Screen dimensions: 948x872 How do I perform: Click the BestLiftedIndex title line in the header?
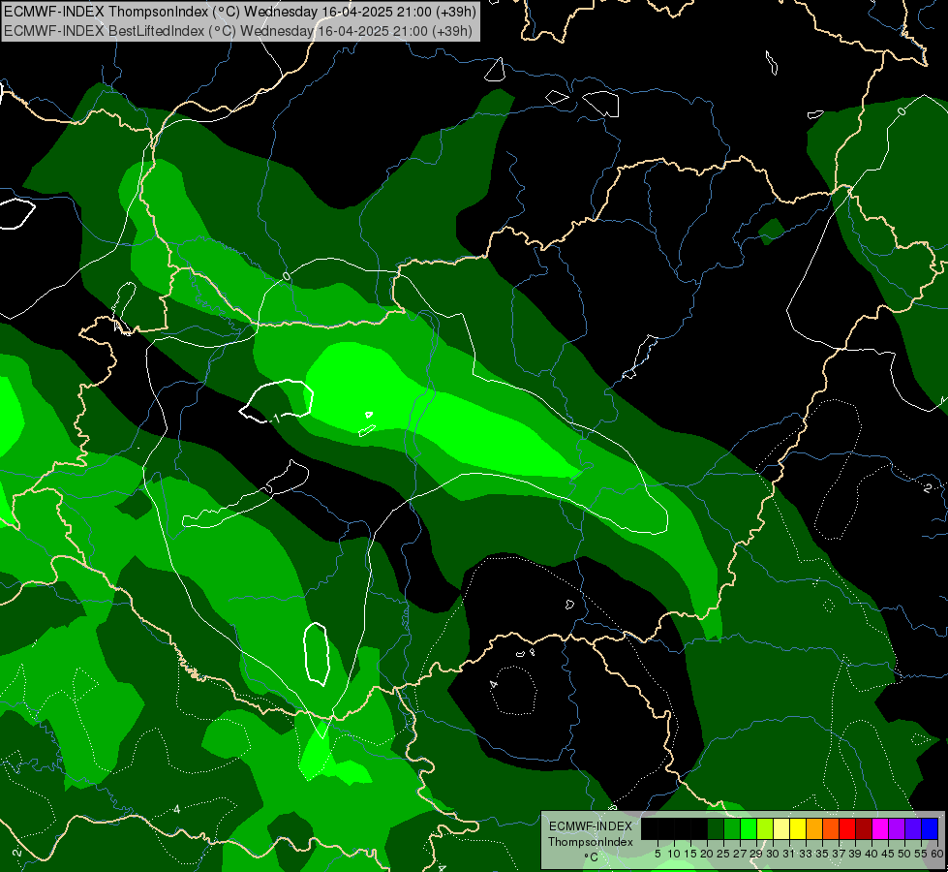click(238, 31)
